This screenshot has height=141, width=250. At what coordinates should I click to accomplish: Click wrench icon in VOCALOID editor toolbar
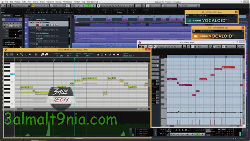tap(106, 55)
